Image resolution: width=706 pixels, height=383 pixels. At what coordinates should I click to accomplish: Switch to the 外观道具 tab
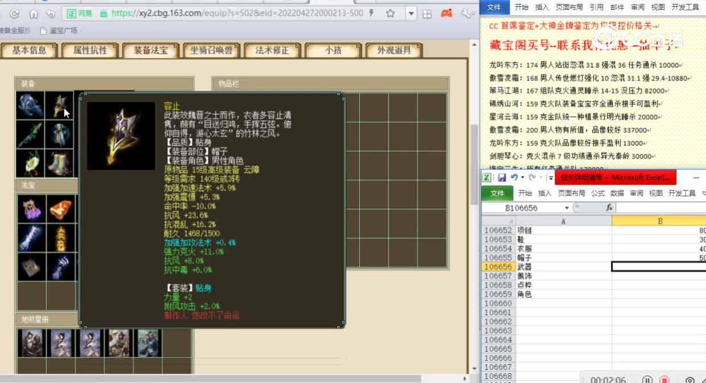pyautogui.click(x=394, y=50)
